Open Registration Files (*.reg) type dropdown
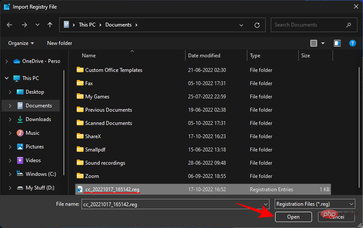The image size is (363, 228). [315, 204]
